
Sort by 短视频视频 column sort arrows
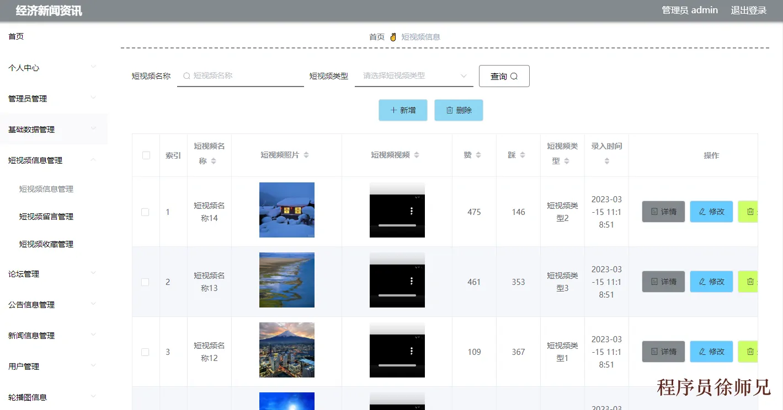(417, 155)
